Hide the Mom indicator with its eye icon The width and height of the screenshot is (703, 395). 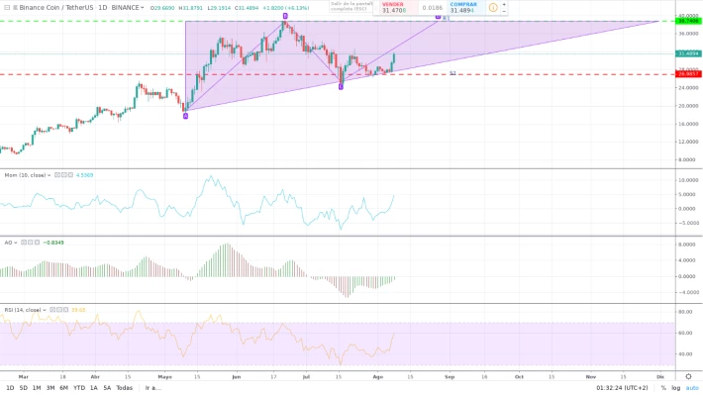(x=57, y=175)
